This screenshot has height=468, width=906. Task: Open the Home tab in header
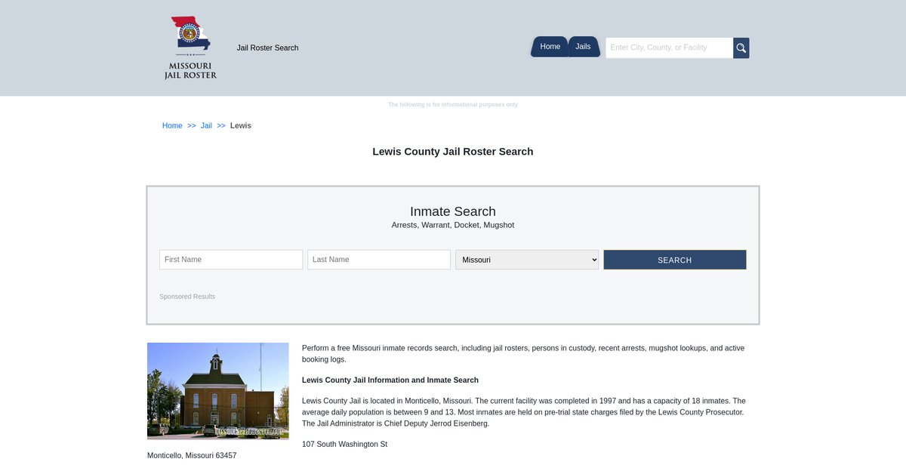tap(550, 47)
